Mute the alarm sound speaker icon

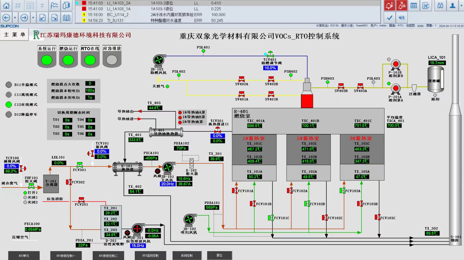tap(401, 18)
